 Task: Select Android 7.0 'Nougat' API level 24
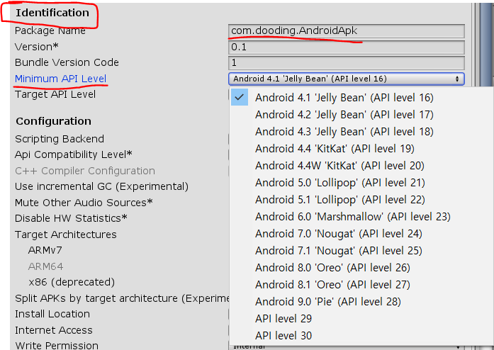coord(339,234)
